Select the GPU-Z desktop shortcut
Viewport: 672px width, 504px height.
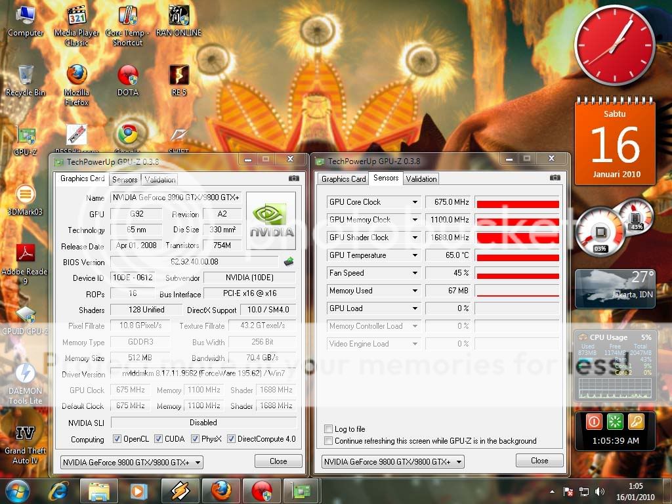[26, 140]
